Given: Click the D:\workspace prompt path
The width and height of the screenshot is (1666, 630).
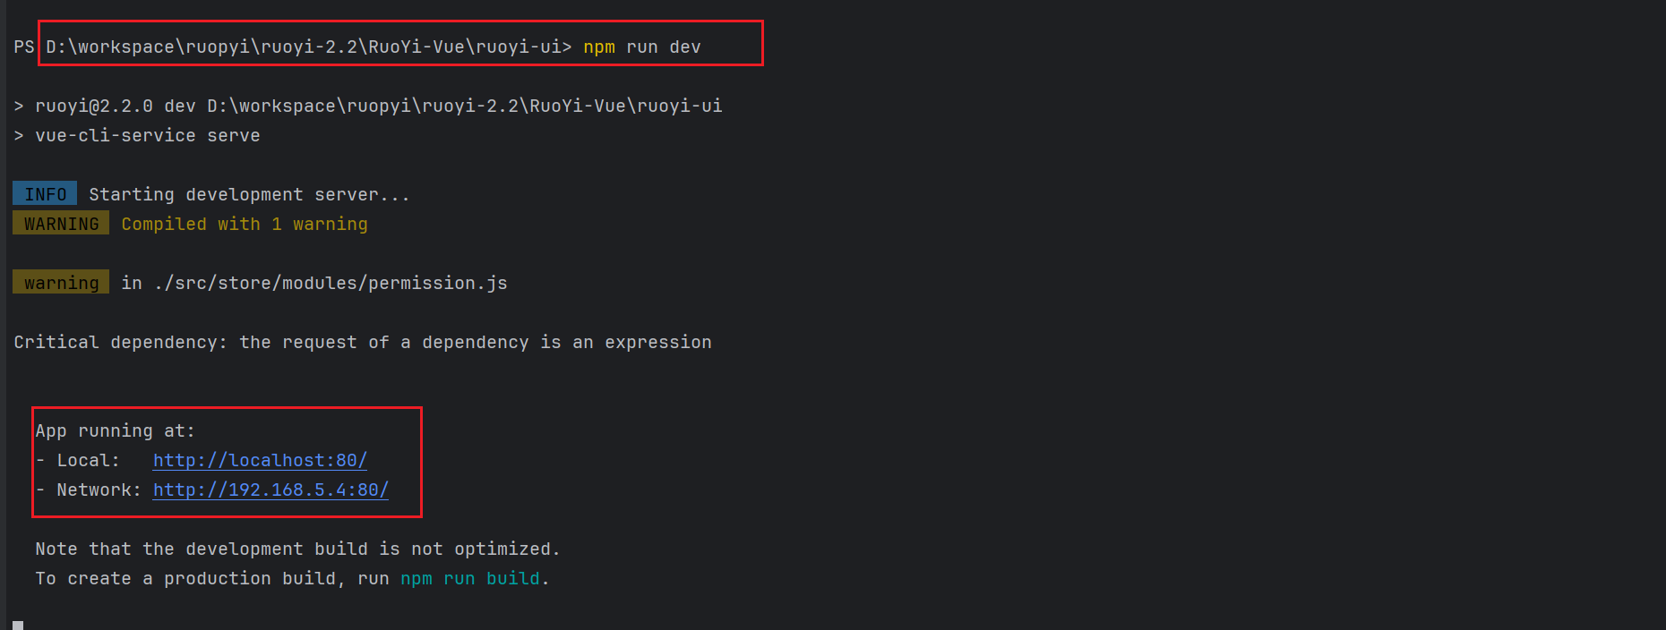Looking at the screenshot, I should click(x=309, y=47).
